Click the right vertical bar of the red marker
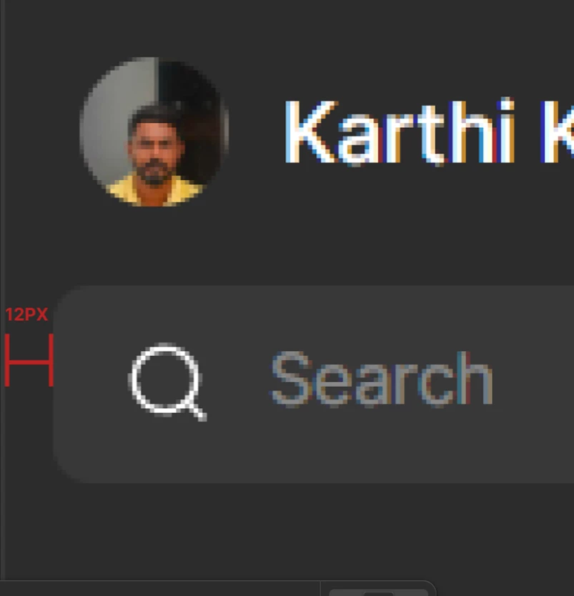The width and height of the screenshot is (574, 596). pos(51,360)
